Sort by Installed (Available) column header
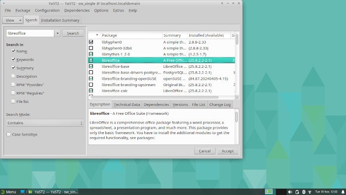 209,35
